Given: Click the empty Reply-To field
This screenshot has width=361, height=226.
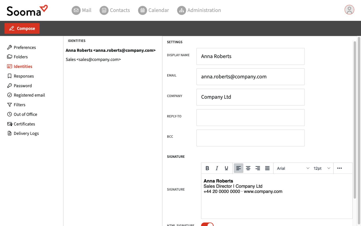Looking at the screenshot, I should 250,117.
